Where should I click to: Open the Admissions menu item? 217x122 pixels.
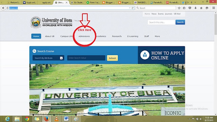84,36
